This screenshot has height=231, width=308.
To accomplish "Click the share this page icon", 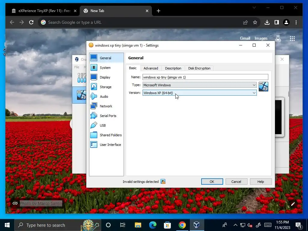I will (245, 22).
